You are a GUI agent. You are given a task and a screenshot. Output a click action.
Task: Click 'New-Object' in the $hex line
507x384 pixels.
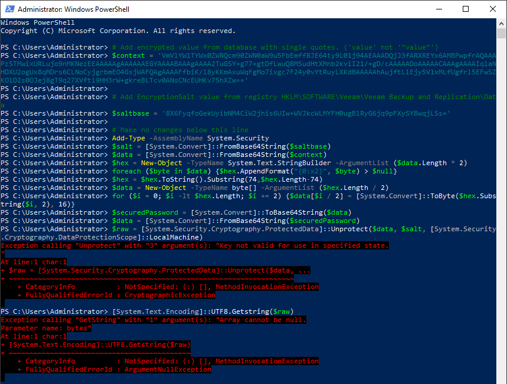coord(161,163)
